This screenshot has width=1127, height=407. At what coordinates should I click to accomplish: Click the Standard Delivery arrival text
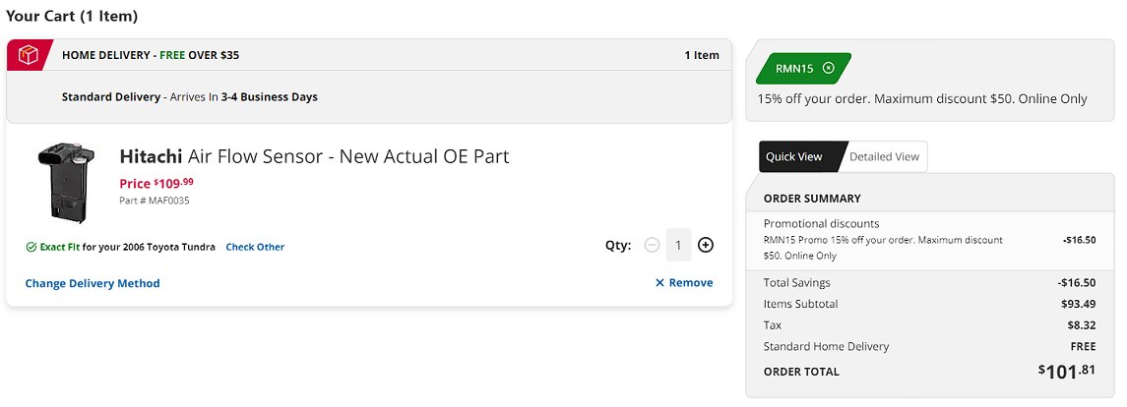pyautogui.click(x=189, y=97)
